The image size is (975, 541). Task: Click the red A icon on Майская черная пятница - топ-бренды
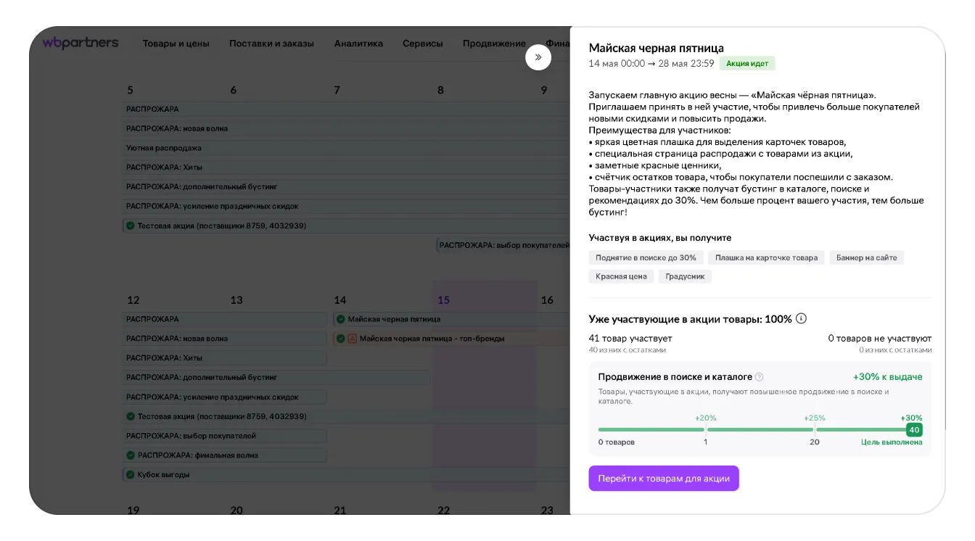tap(353, 339)
